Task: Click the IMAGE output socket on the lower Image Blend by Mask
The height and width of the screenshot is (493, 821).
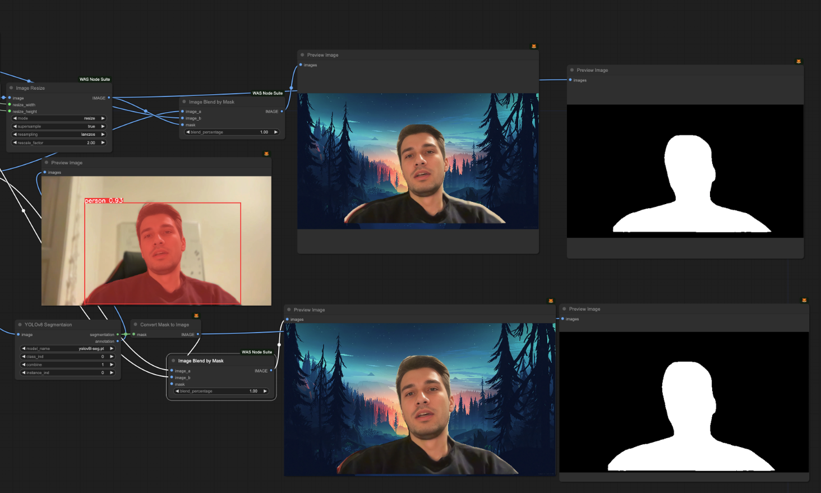Action: click(x=271, y=370)
